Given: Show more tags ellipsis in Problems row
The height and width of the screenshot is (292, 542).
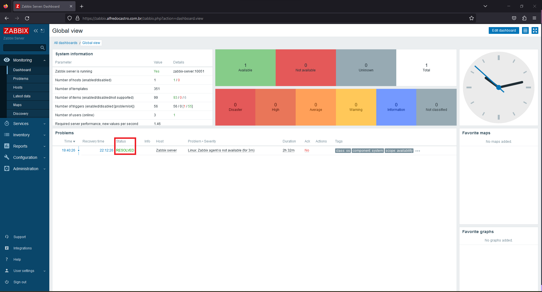Looking at the screenshot, I should click(418, 151).
